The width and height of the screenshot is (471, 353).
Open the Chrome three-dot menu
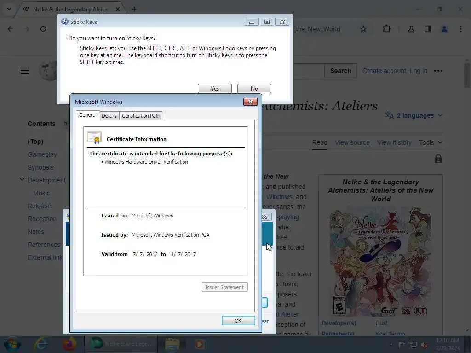coord(461,29)
